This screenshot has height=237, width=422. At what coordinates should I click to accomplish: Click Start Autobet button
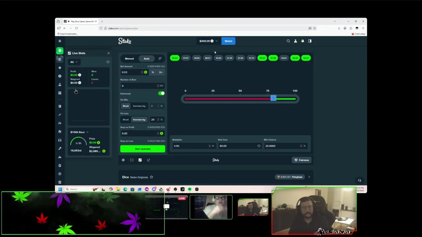[143, 149]
